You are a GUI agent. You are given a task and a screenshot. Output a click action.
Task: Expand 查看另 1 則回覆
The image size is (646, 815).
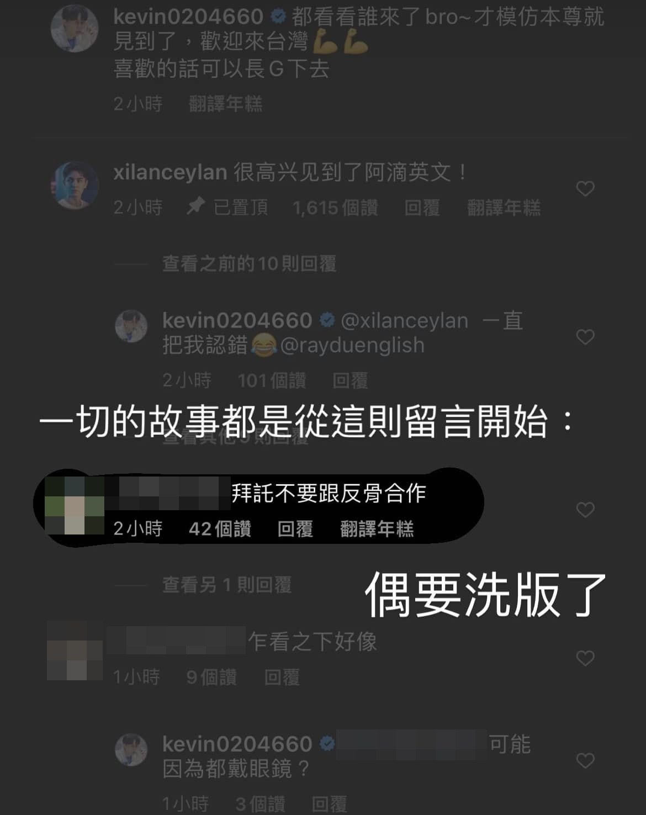[x=227, y=585]
